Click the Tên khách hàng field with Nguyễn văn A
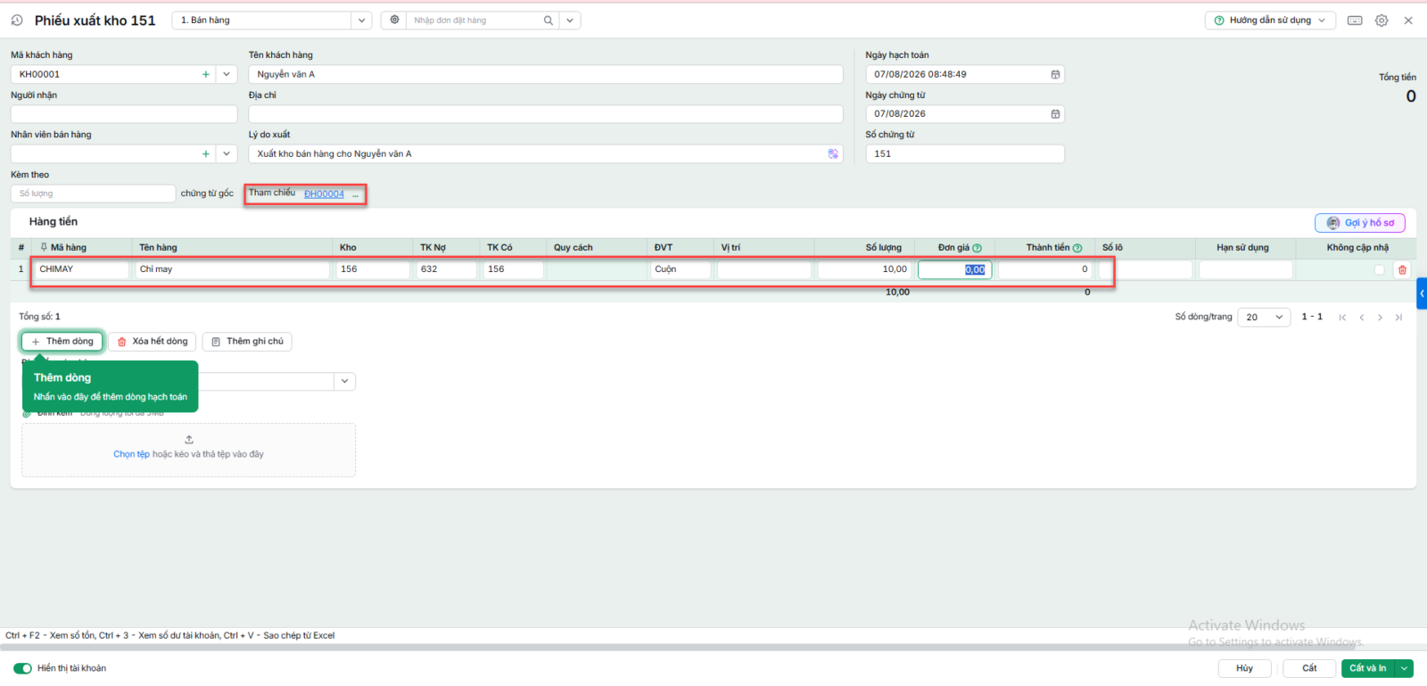Viewport: 1427px width, 686px height. click(x=546, y=74)
